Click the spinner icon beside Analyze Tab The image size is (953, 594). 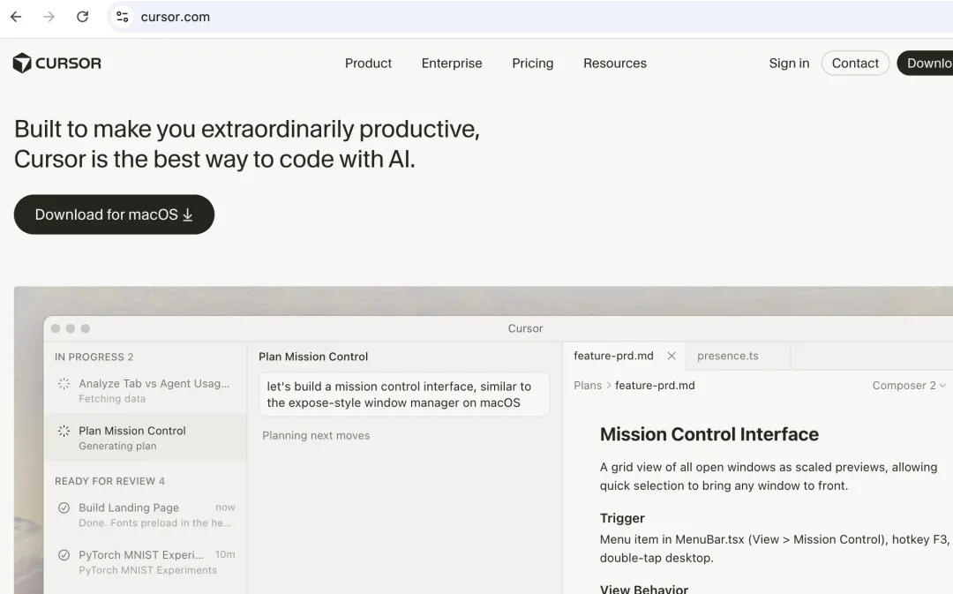click(64, 384)
